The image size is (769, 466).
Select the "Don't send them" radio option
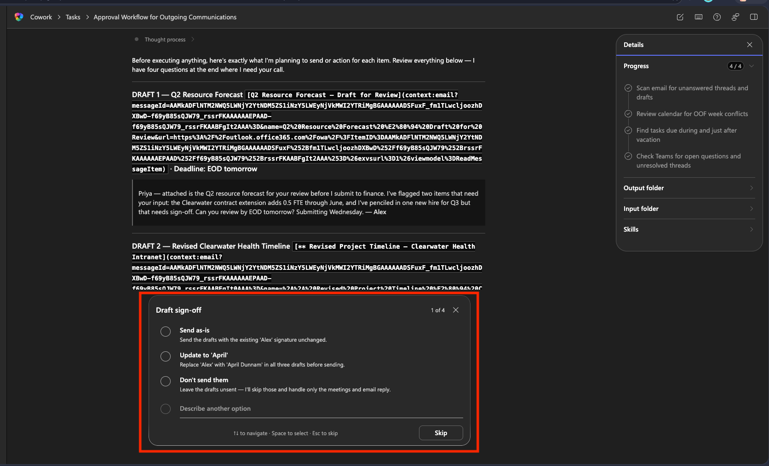pos(166,381)
